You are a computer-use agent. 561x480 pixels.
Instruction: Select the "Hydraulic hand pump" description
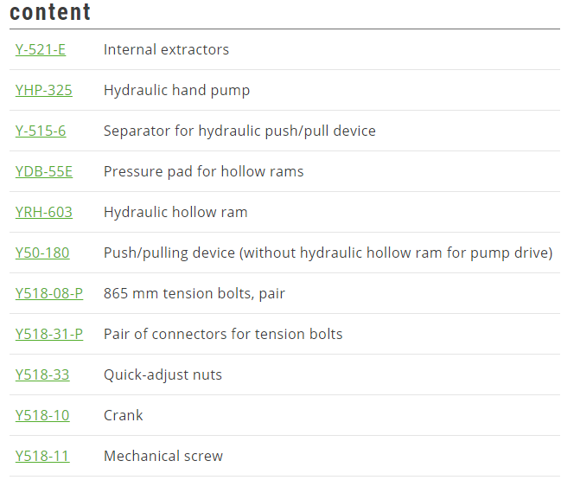pos(176,91)
